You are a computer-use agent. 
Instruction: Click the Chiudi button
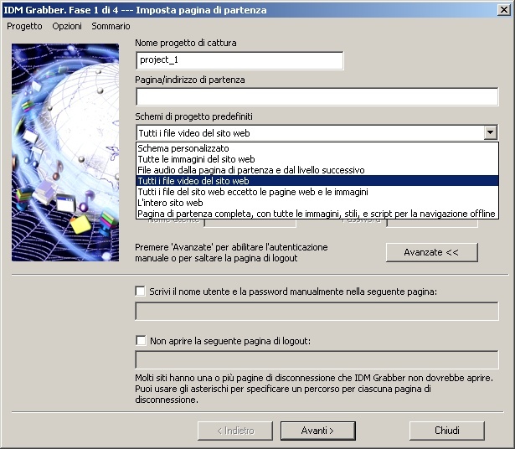pos(446,431)
